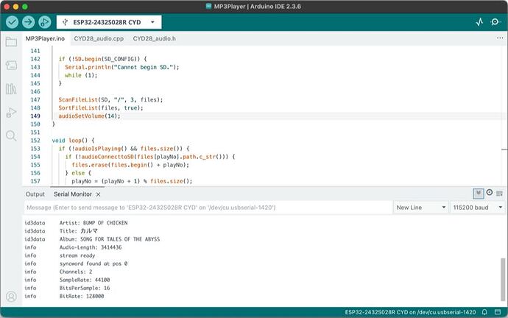Open the Library Manager sidebar icon
Viewport: 508px width, 318px height.
click(11, 89)
